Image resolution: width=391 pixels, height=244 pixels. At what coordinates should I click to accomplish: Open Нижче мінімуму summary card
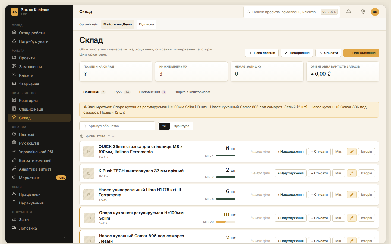tap(191, 71)
